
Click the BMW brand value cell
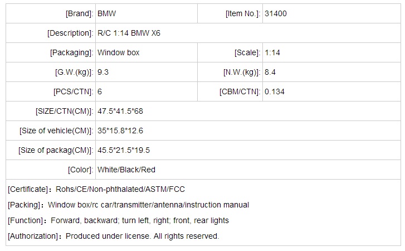click(107, 13)
